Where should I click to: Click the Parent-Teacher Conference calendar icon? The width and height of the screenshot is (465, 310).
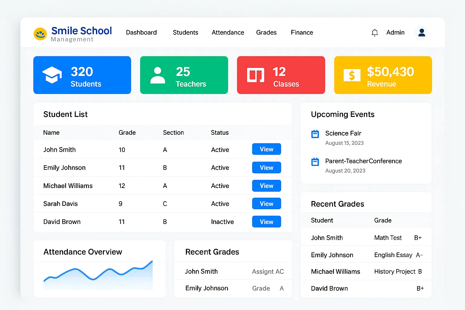click(315, 162)
